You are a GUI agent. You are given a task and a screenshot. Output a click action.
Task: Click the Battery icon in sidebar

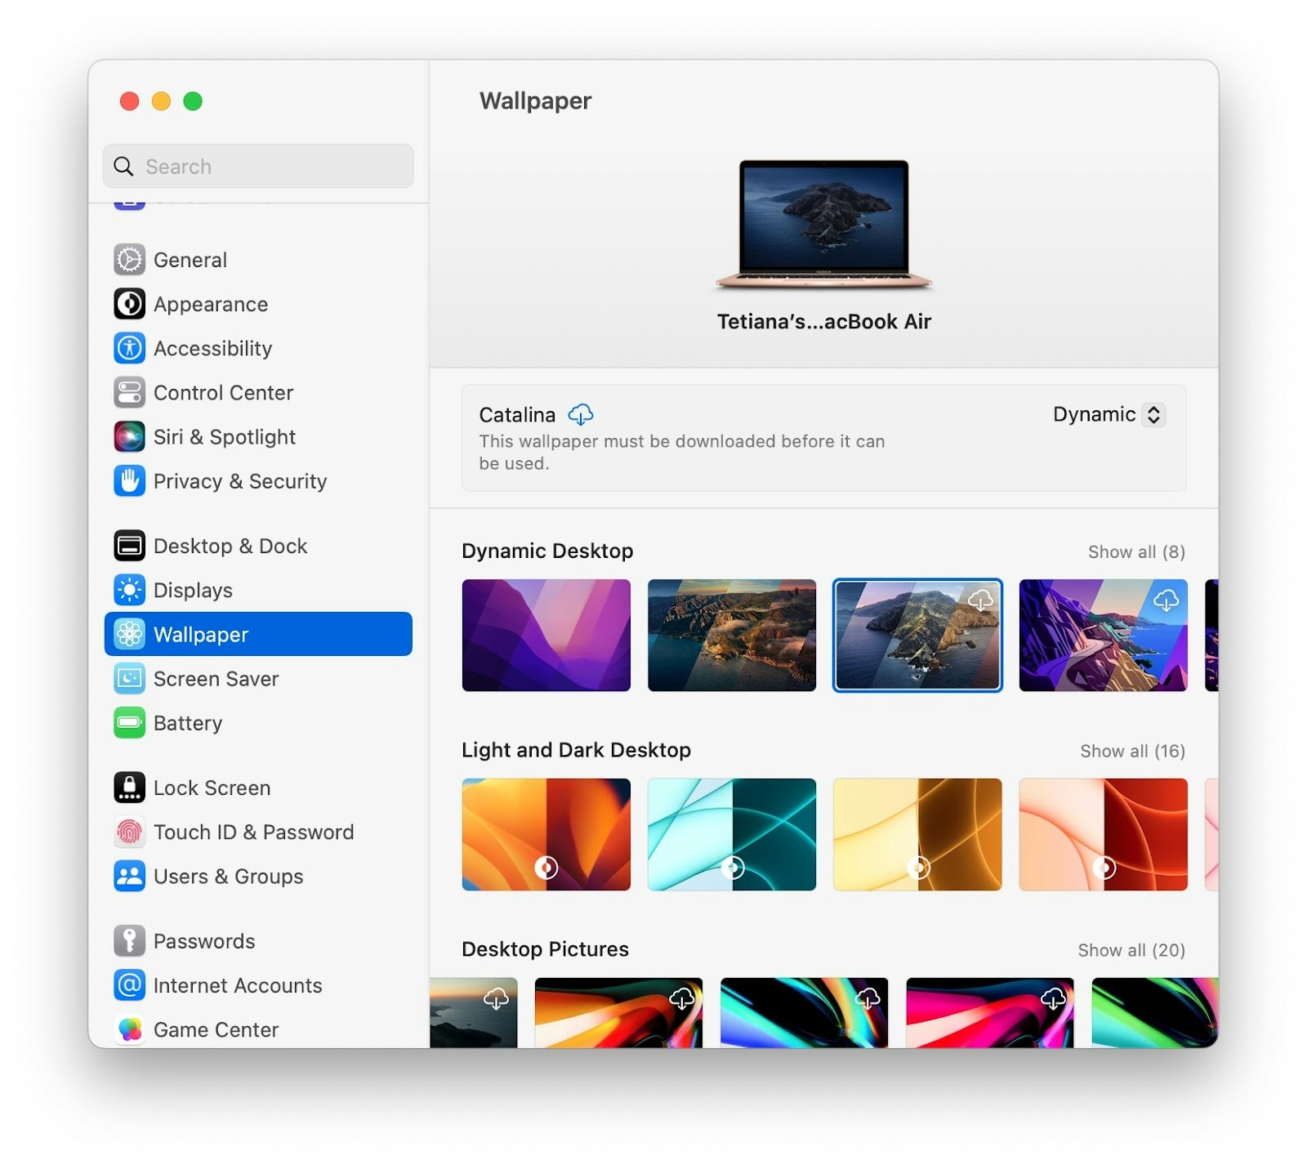point(129,723)
